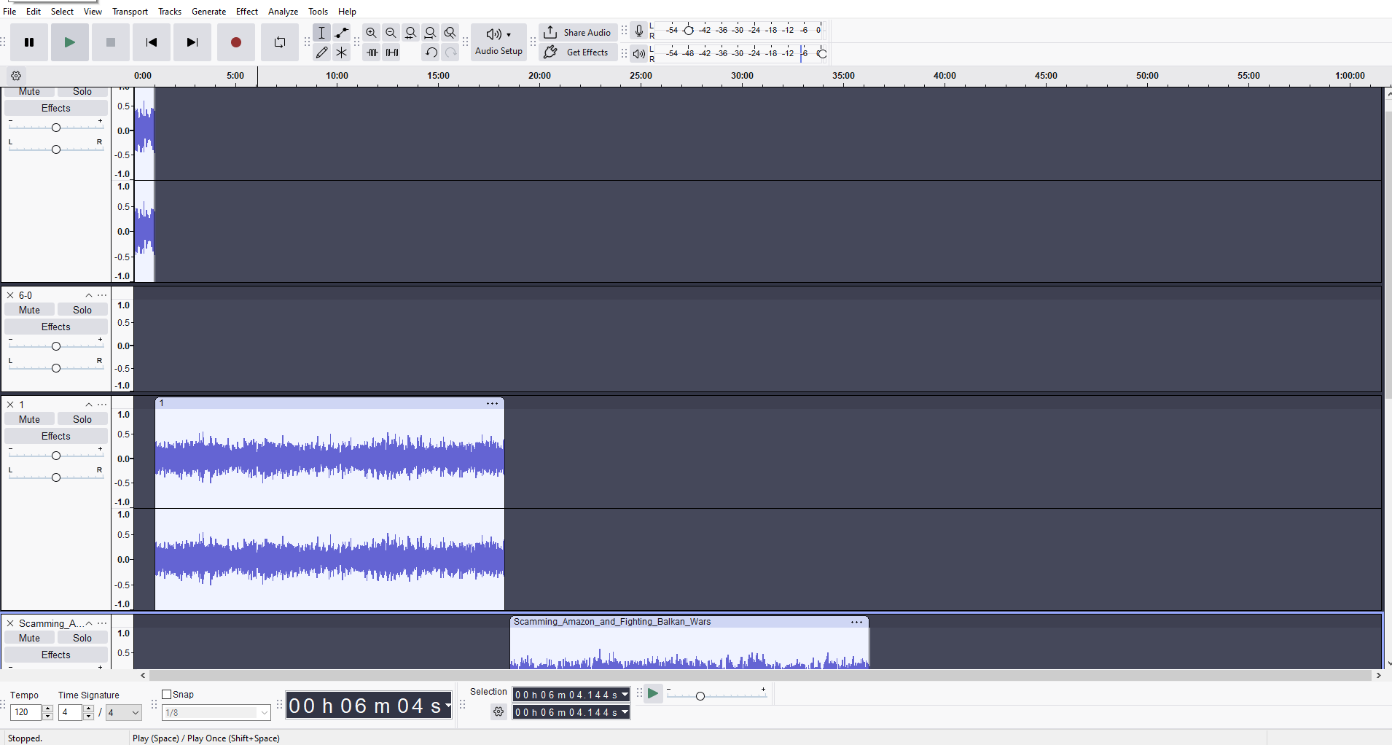This screenshot has height=745, width=1392.
Task: Click the Pause transport button
Action: coord(29,42)
